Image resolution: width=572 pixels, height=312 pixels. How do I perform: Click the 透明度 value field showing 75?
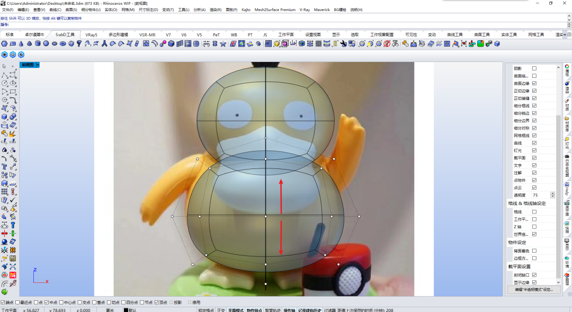tap(541, 195)
